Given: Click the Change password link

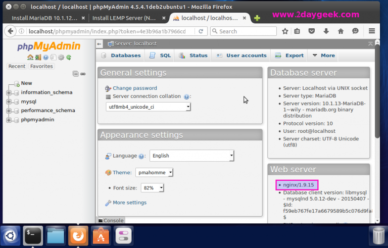Looking at the screenshot, I should (134, 88).
